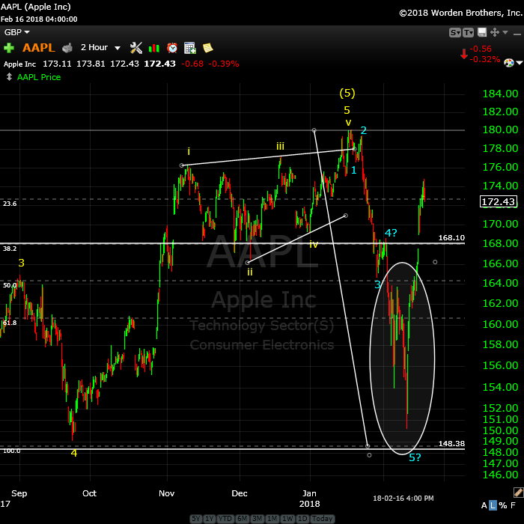The height and width of the screenshot is (524, 524).
Task: Click the 38.2 Fibonacci level label
Action: pyautogui.click(x=10, y=249)
